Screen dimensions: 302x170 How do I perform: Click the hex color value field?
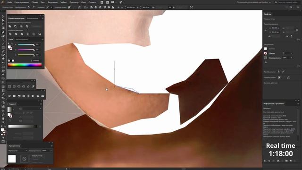[x=36, y=60]
